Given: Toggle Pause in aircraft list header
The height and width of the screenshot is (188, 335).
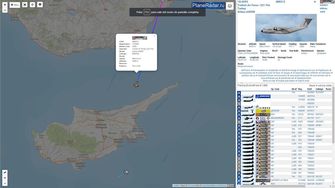Looking at the screenshot, I should point(312,86).
